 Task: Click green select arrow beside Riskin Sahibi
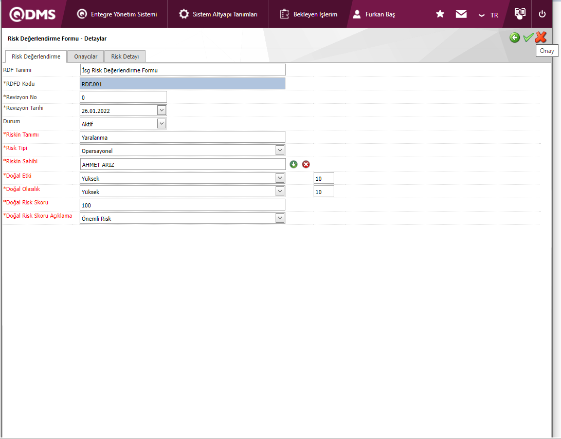[x=294, y=164]
